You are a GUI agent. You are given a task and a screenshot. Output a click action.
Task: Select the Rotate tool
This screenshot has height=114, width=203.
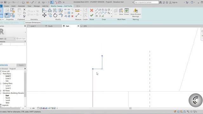55,15
